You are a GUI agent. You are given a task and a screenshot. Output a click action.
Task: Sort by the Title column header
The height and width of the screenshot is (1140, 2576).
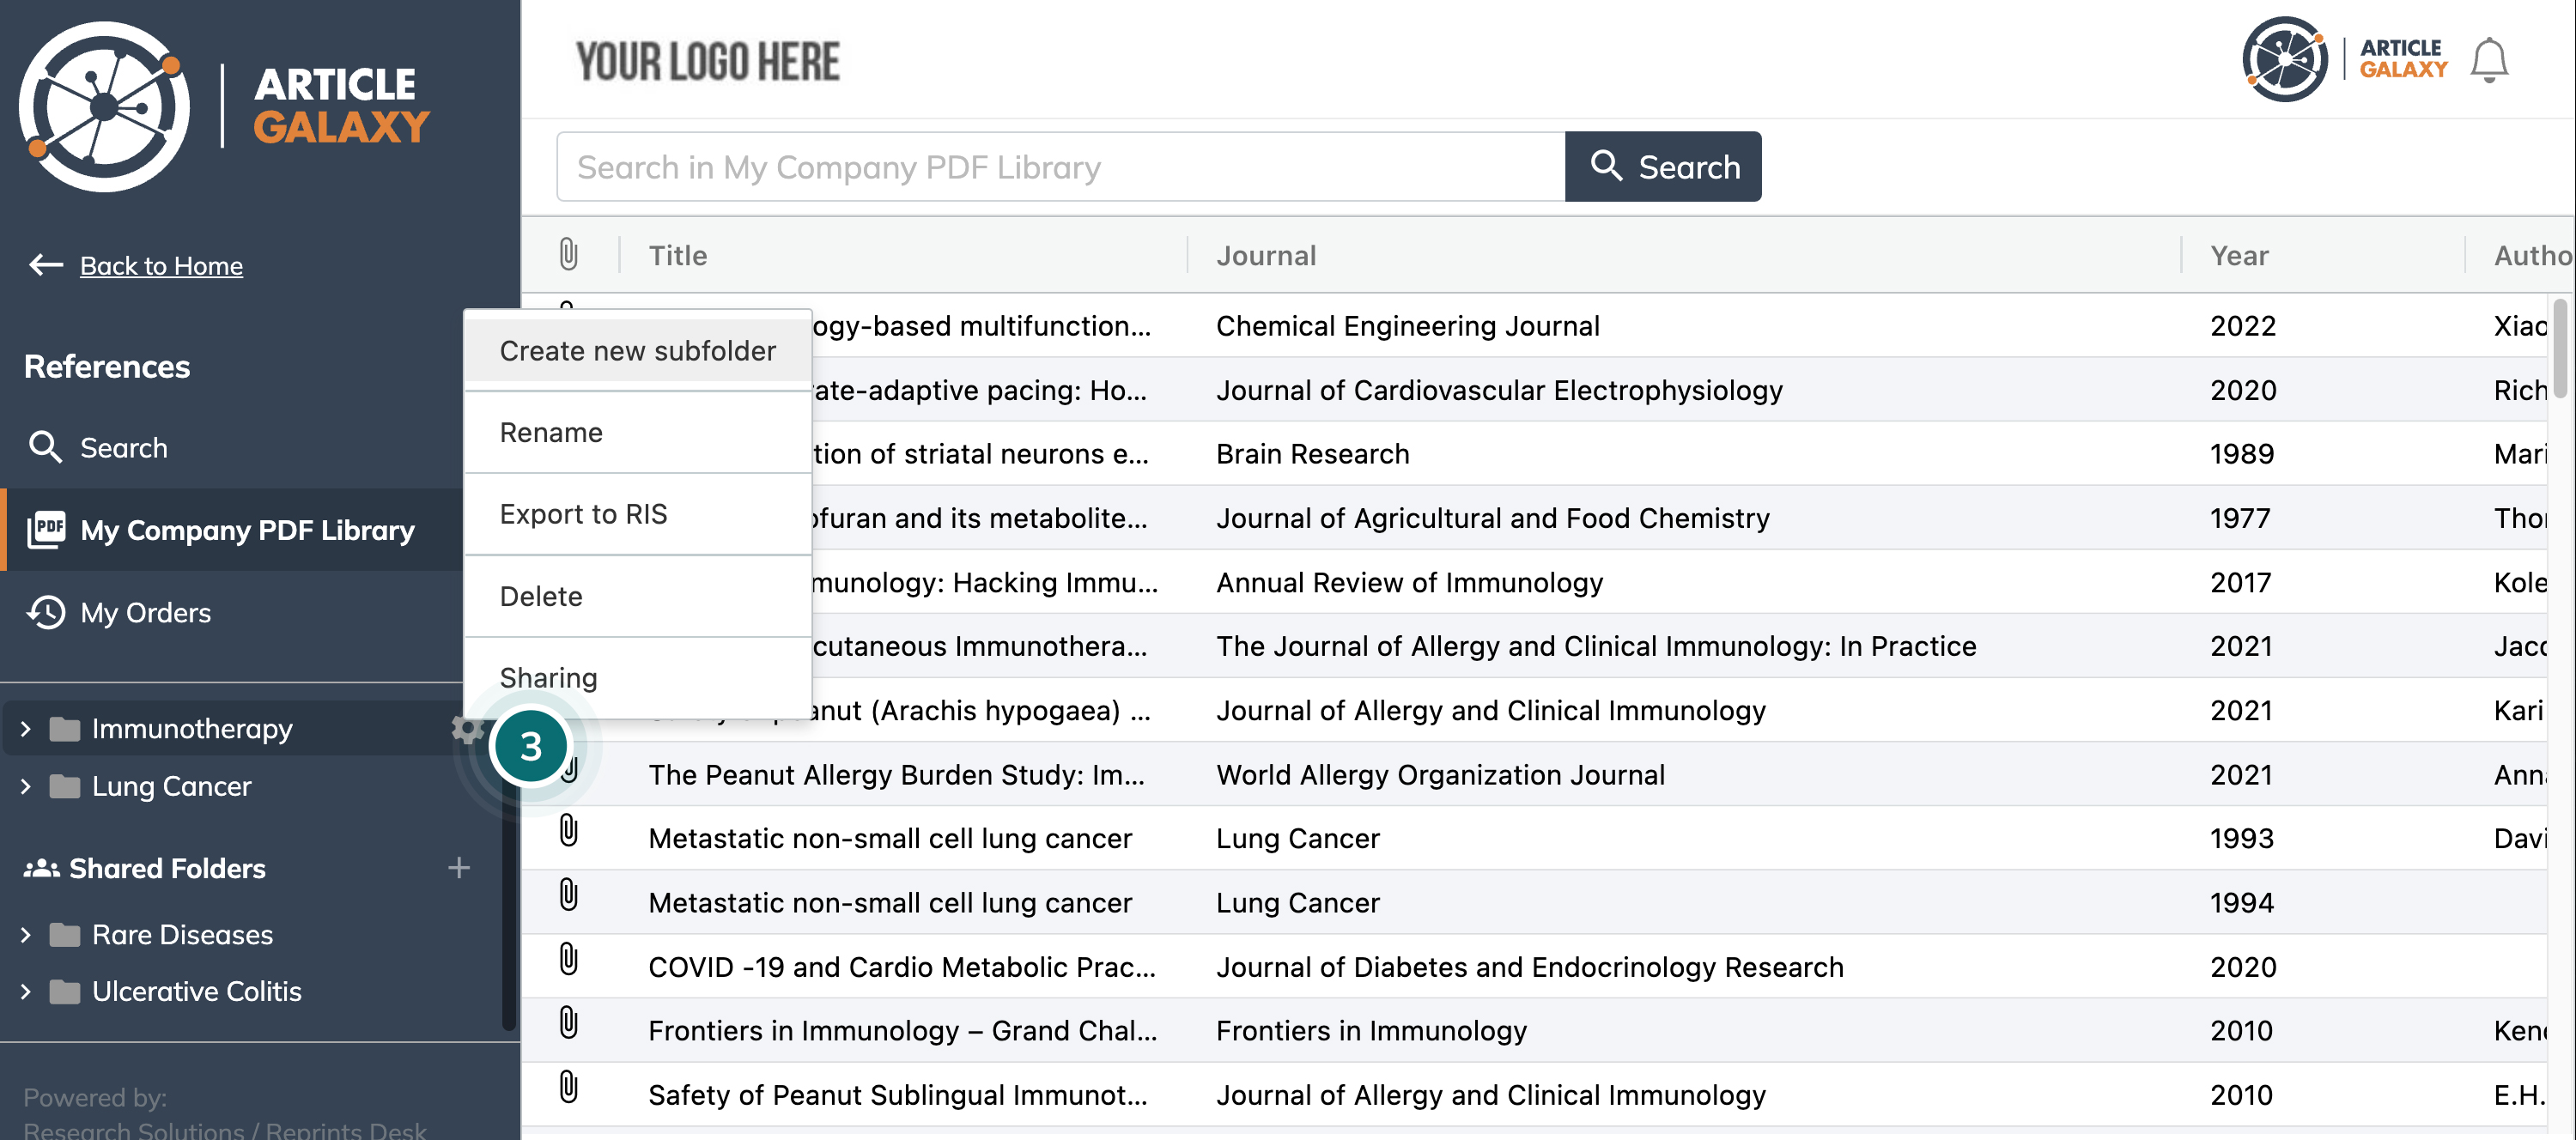click(677, 255)
